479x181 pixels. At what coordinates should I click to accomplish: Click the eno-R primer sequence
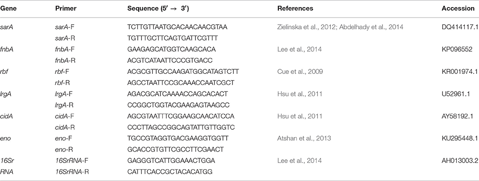[x=176, y=150]
